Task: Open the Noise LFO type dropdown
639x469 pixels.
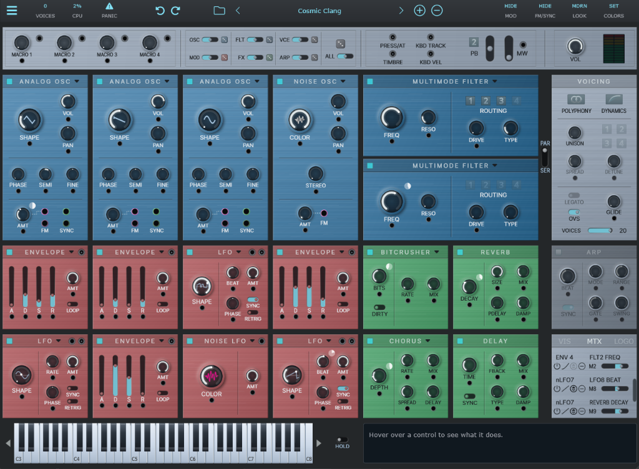Action: (x=252, y=341)
